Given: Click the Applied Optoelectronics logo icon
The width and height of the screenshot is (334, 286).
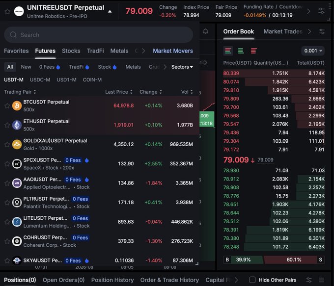Looking at the screenshot, I should click(x=17, y=183).
